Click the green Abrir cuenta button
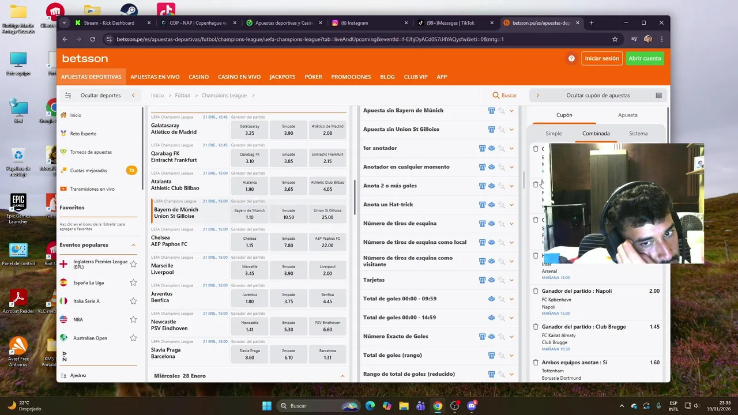This screenshot has height=415, width=738. pos(645,58)
